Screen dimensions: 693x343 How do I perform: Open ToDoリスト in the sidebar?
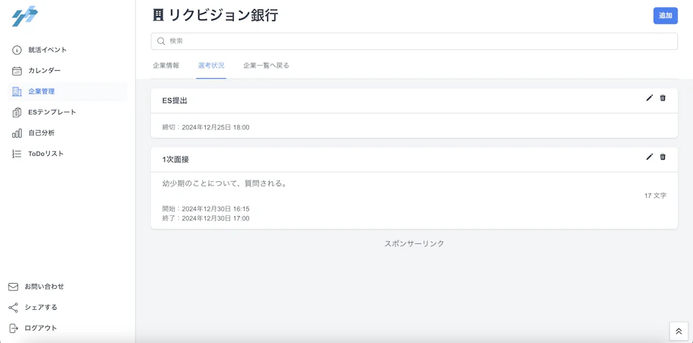[46, 154]
